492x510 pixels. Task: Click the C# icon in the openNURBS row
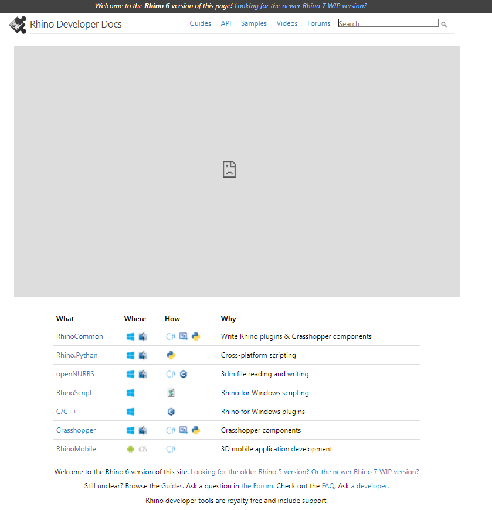171,375
